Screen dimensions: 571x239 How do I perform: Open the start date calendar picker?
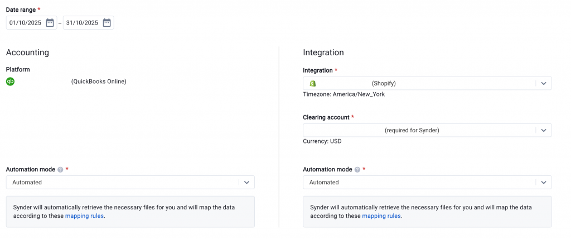[x=50, y=23]
